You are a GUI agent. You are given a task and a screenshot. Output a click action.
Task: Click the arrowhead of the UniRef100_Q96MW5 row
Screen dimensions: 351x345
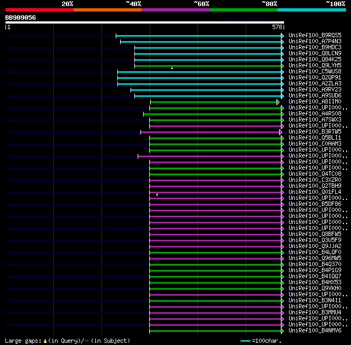click(x=282, y=258)
